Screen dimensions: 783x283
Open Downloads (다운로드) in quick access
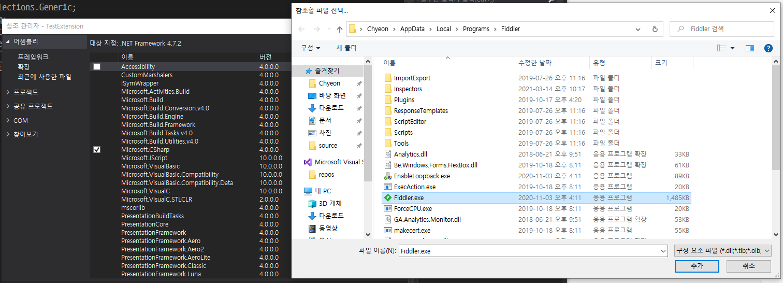coord(331,108)
